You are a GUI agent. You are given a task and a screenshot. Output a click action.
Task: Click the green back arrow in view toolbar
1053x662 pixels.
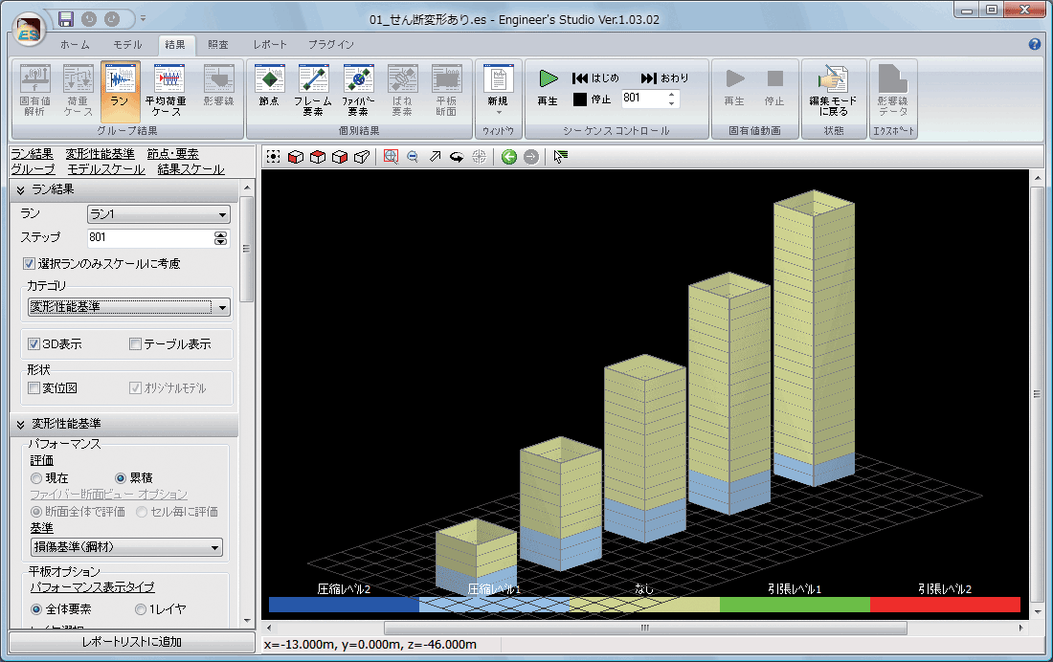click(509, 157)
